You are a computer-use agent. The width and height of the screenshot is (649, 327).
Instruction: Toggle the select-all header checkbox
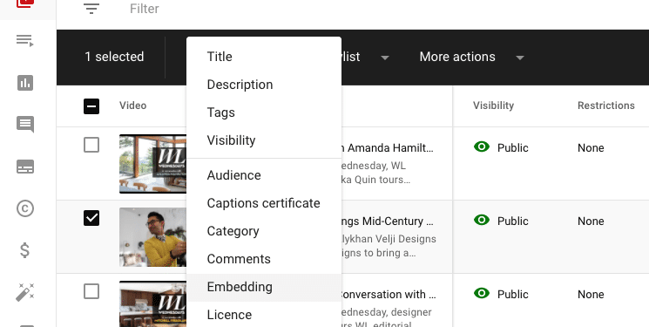[91, 106]
